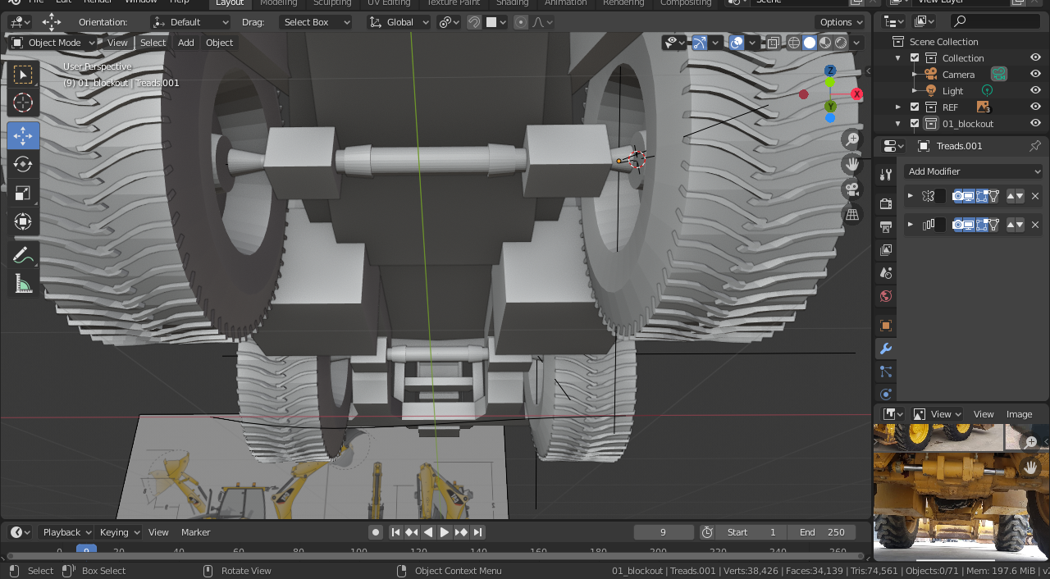Click the Z axis on navigation gizmo
The width and height of the screenshot is (1050, 579).
[830, 71]
